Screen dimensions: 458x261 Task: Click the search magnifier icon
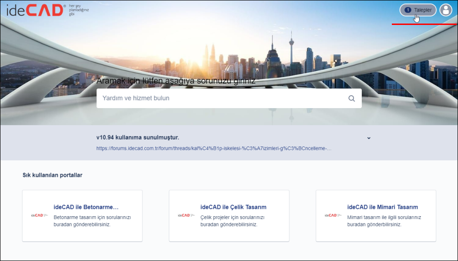(352, 98)
